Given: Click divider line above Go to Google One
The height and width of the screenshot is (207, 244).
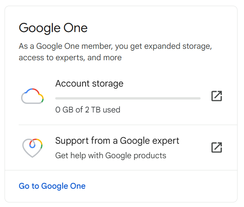Looking at the screenshot, I should [x=121, y=170].
